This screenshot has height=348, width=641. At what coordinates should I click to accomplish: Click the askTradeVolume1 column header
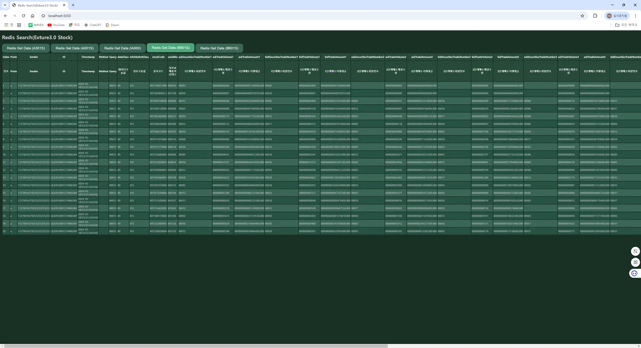(x=223, y=57)
